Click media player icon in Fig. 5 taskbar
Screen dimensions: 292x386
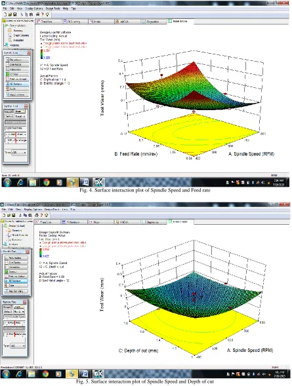tap(58, 374)
